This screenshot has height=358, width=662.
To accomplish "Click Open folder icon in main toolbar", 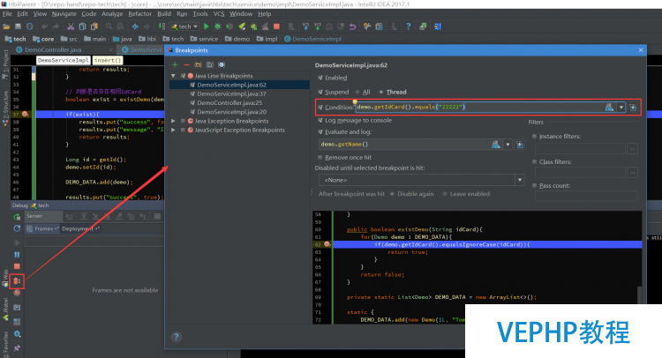I will pyautogui.click(x=6, y=26).
